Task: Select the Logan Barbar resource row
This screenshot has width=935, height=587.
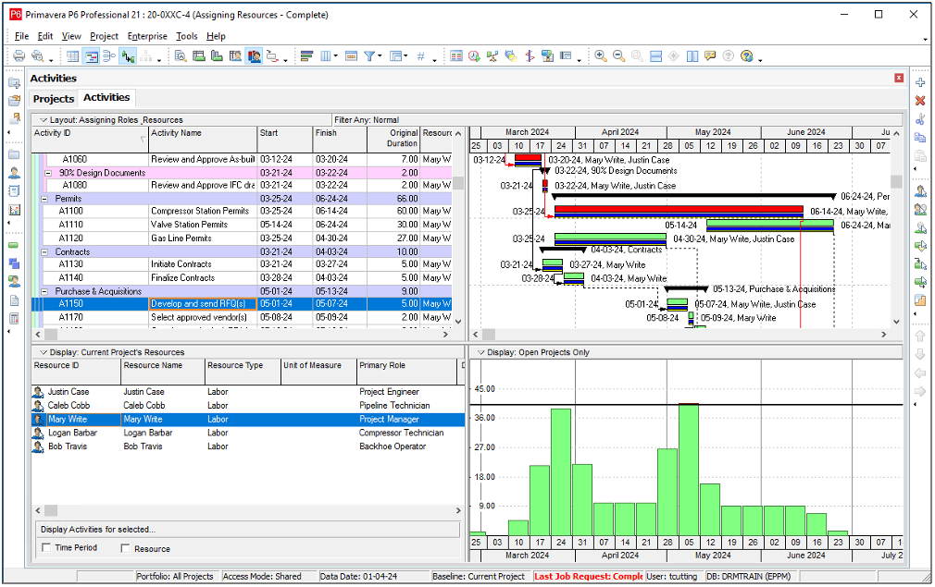Action: (247, 433)
